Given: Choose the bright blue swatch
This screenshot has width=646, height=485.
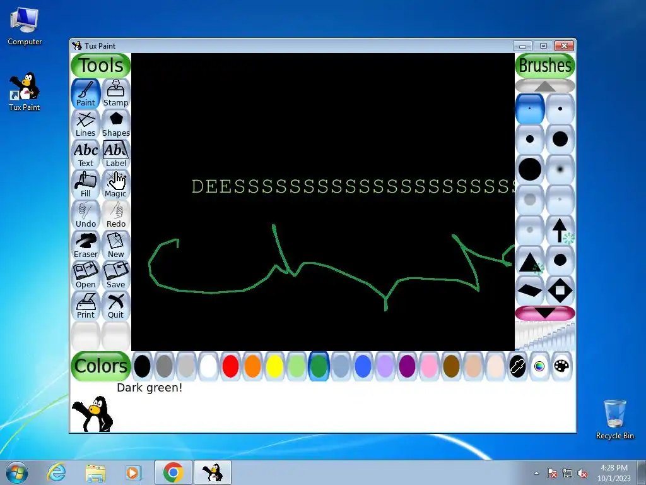Looking at the screenshot, I should coord(363,366).
